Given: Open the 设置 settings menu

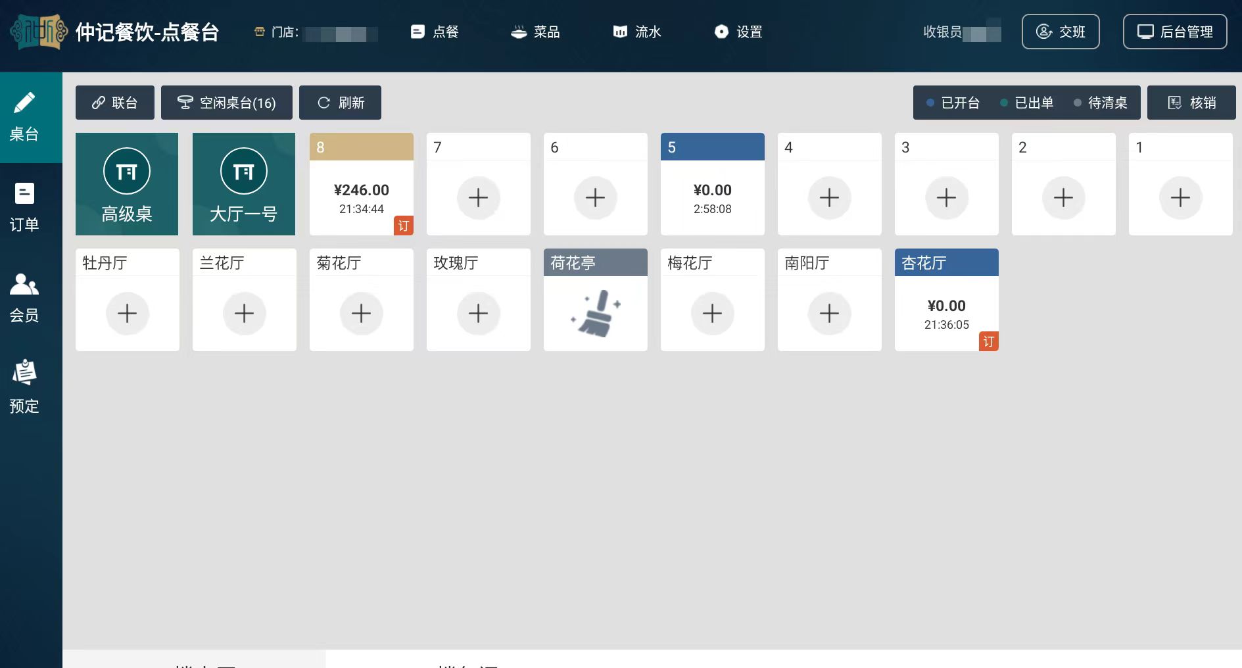Looking at the screenshot, I should point(738,32).
